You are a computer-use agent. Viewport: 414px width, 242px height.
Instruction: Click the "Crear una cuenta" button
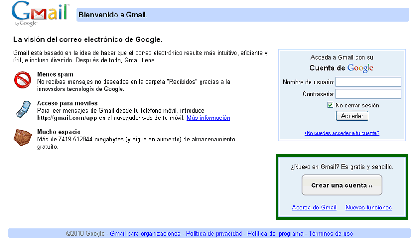coord(342,186)
